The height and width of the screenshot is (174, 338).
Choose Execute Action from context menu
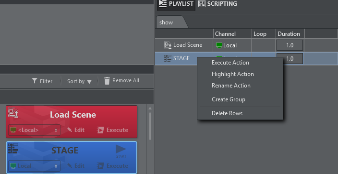click(x=230, y=63)
